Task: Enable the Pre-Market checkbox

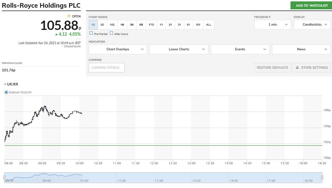Action: pyautogui.click(x=91, y=33)
